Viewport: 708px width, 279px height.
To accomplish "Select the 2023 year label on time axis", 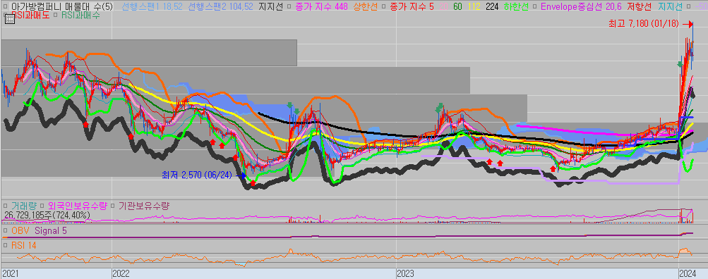I will 405,273.
